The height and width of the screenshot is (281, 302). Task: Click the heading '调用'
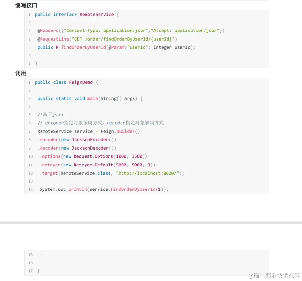(x=21, y=73)
